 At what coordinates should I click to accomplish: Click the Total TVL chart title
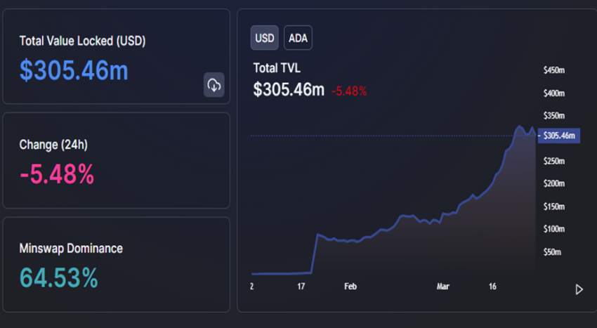(x=277, y=68)
